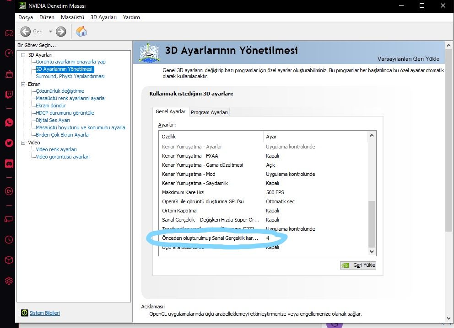
Task: Click the Ayar column header
Action: (x=316, y=137)
